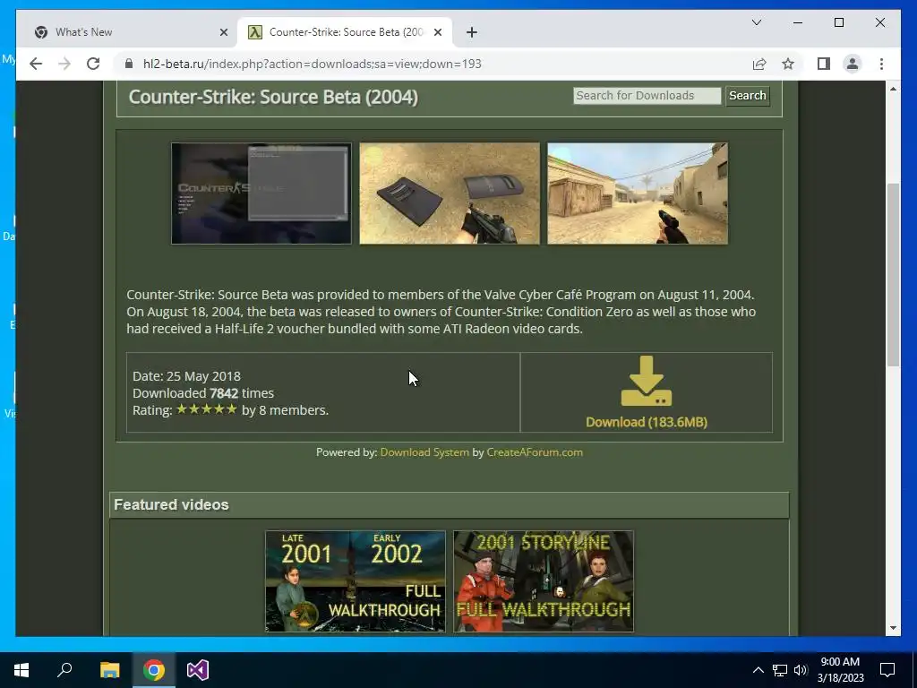Close the What's New tab
The width and height of the screenshot is (917, 688).
(223, 32)
